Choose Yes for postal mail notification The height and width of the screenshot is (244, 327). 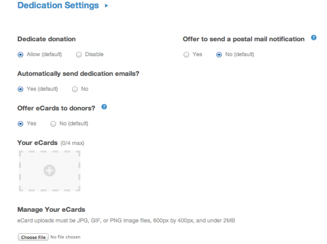pos(186,55)
